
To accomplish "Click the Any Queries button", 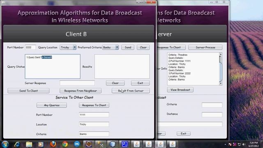I will tap(52, 105).
